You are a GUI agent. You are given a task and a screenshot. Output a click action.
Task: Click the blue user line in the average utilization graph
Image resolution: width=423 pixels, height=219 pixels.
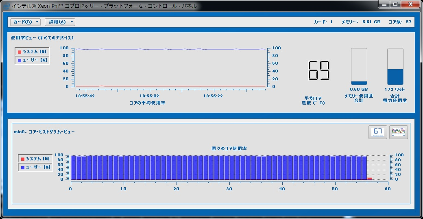tap(171, 49)
